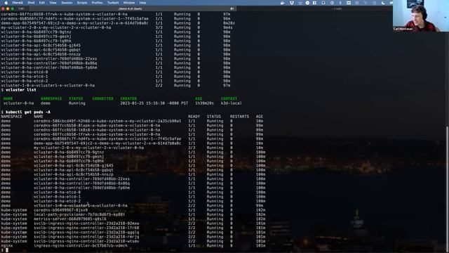The image size is (449, 253).
Task: Click the '8m28s' age value
Action: point(229,23)
